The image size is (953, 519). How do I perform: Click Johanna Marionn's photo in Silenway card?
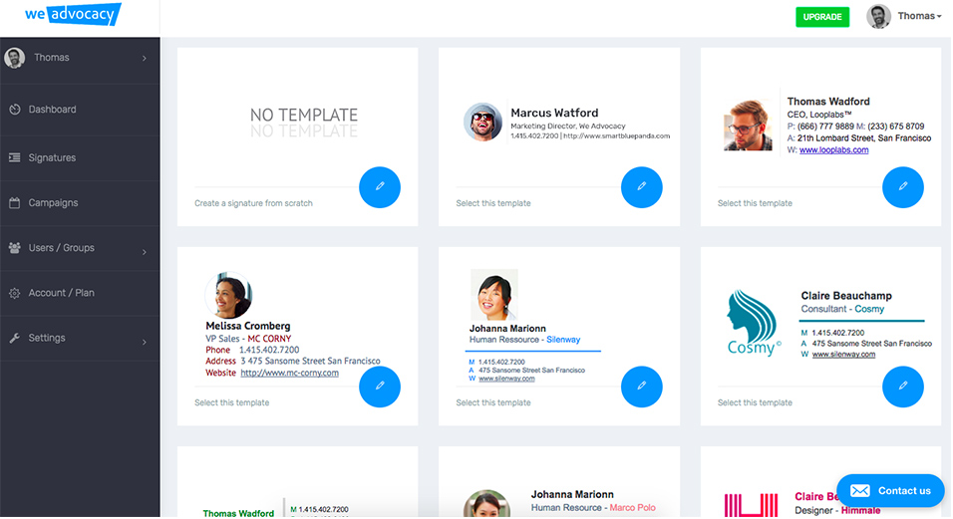[x=494, y=295]
